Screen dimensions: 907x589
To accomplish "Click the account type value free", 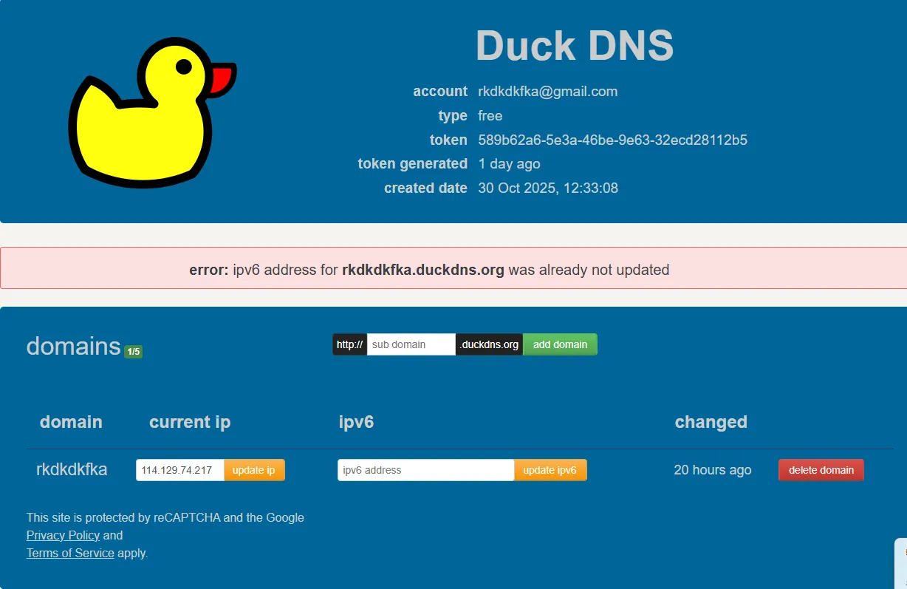I will 490,115.
